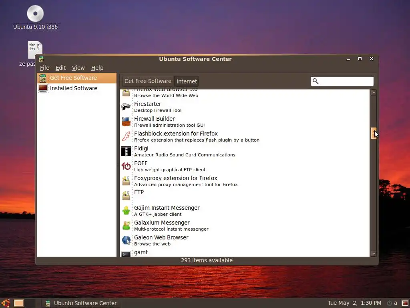Click the gamt terminal icon
This screenshot has height=308, width=410.
[126, 254]
